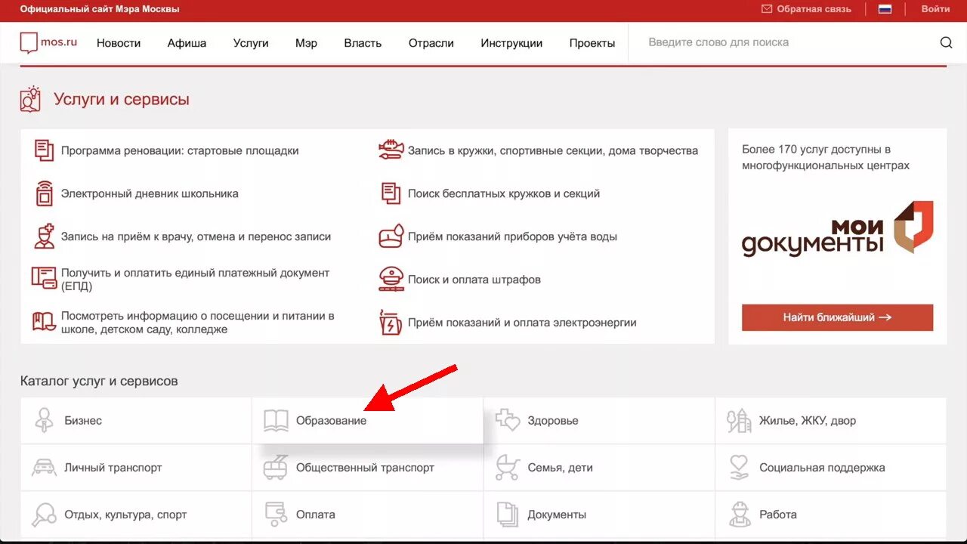Open the Отрасли menu item
This screenshot has height=544, width=967.
coord(431,43)
